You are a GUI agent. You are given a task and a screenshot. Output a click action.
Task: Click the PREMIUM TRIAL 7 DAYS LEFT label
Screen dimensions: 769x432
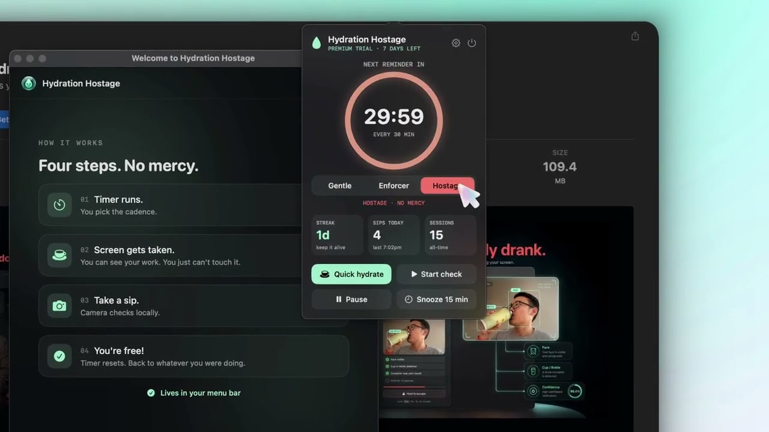[374, 49]
